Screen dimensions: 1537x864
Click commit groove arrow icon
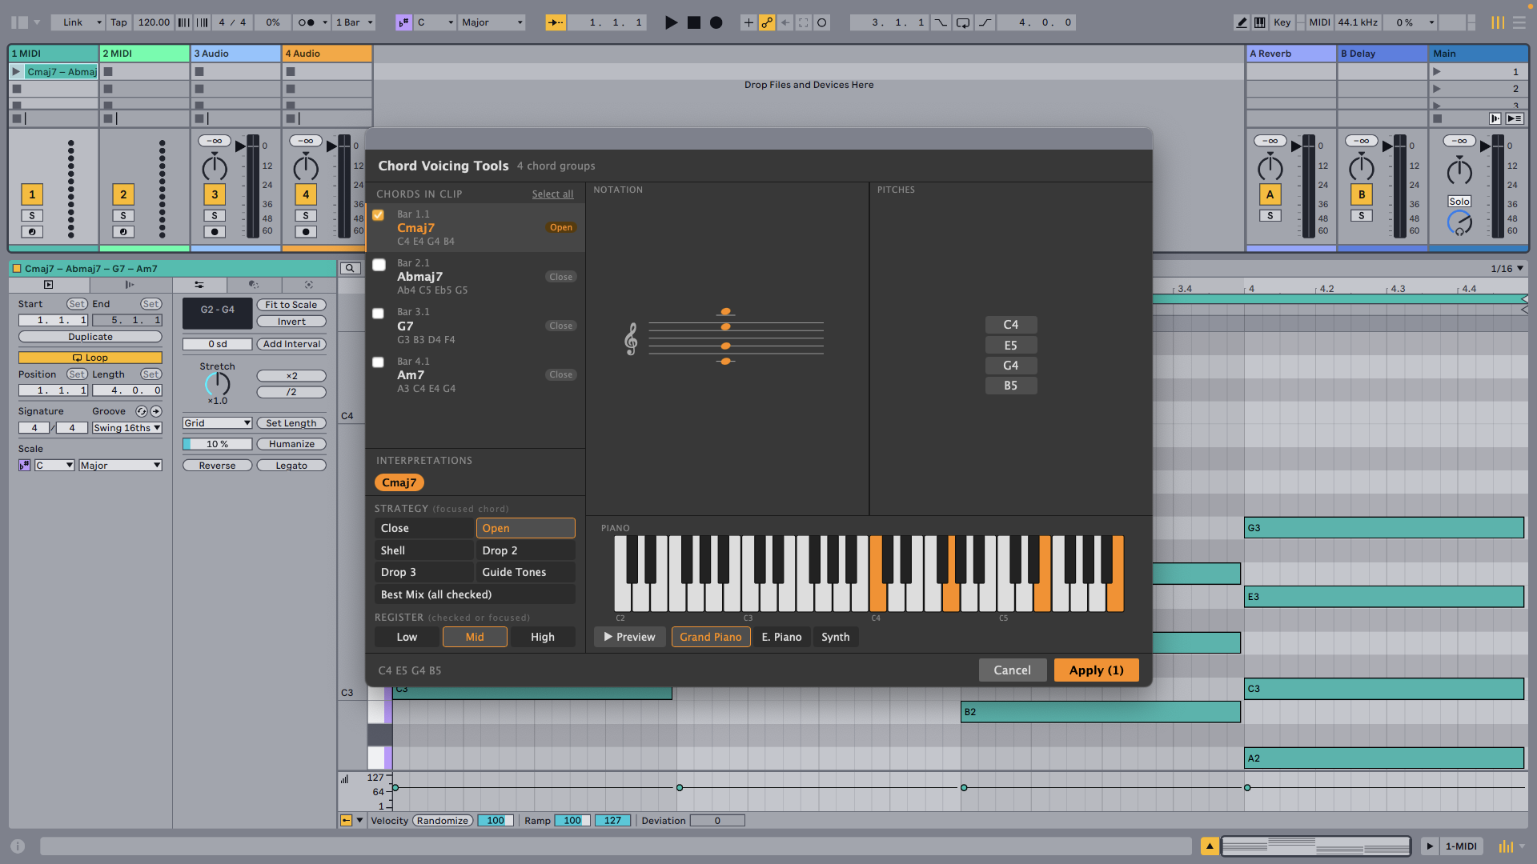click(x=156, y=411)
